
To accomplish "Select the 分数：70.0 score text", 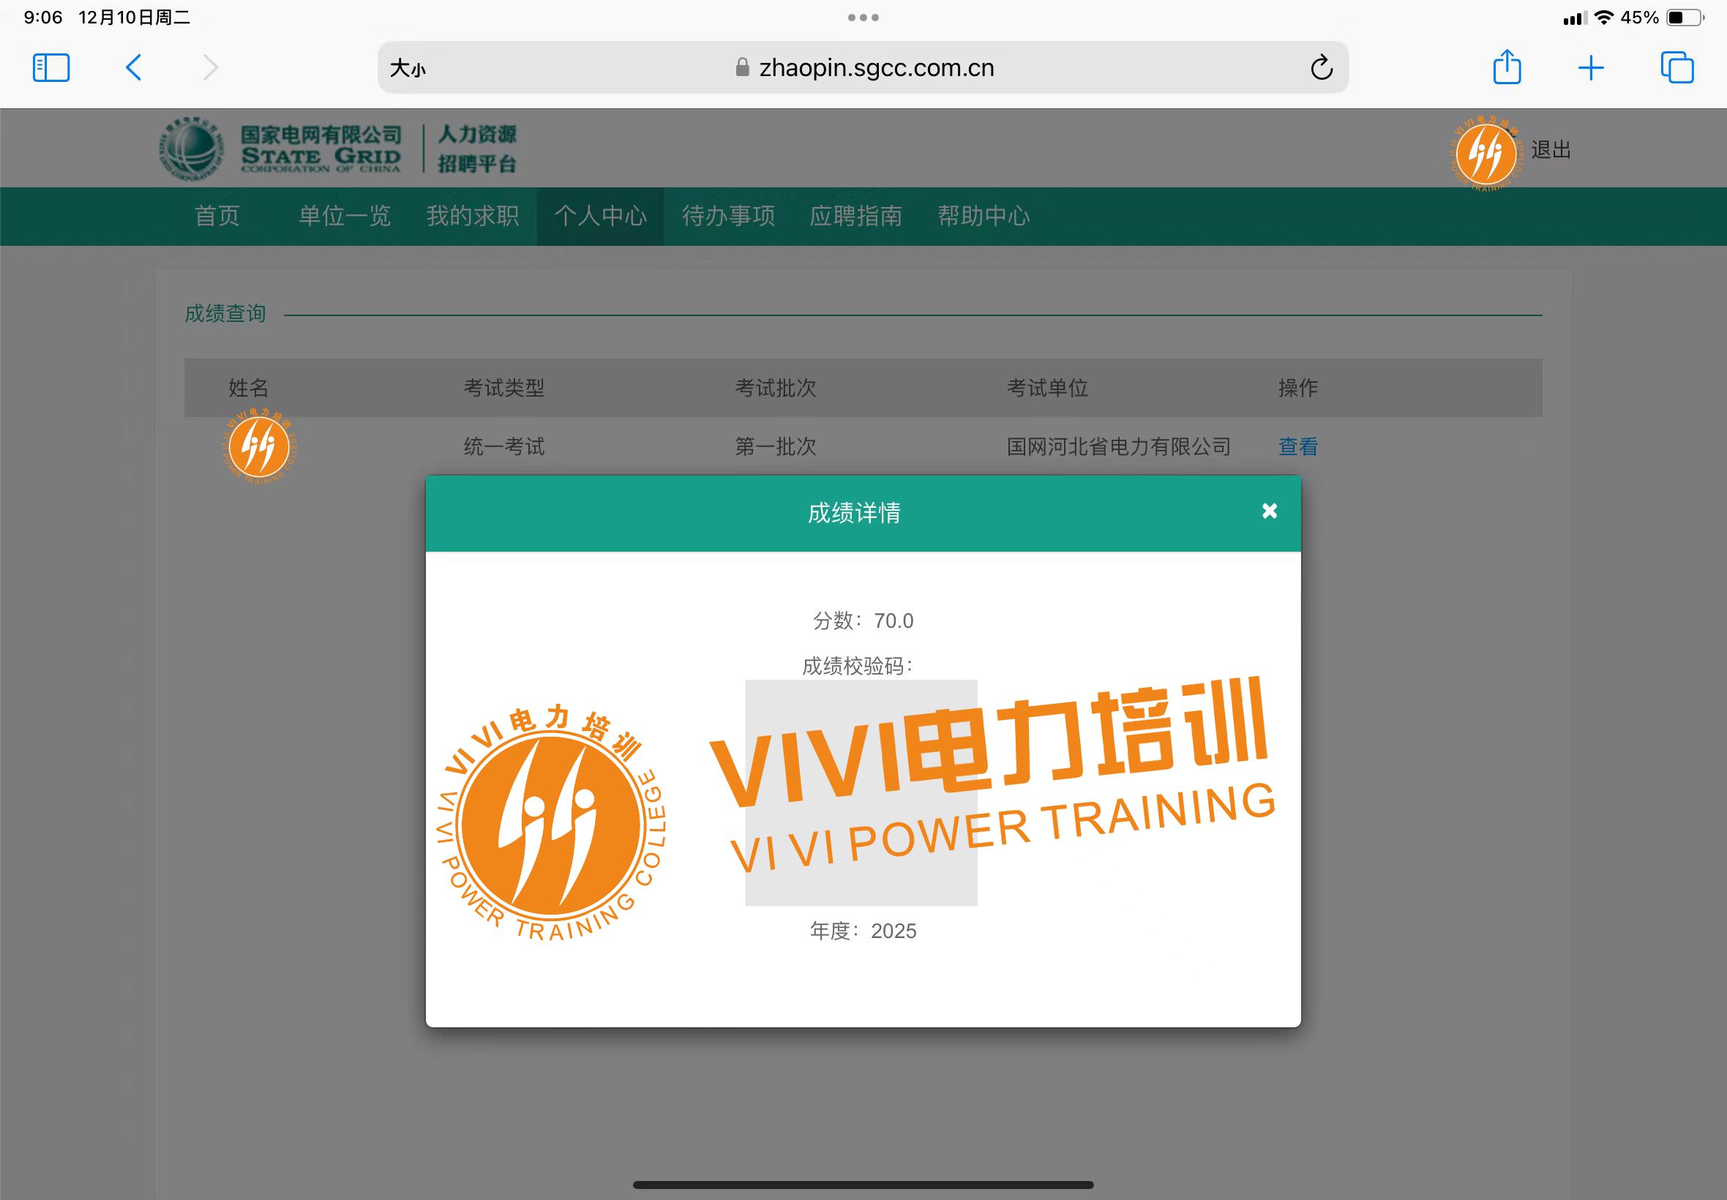I will point(863,621).
